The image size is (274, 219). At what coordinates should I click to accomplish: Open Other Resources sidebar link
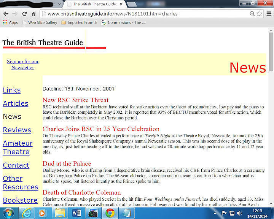[21, 182]
